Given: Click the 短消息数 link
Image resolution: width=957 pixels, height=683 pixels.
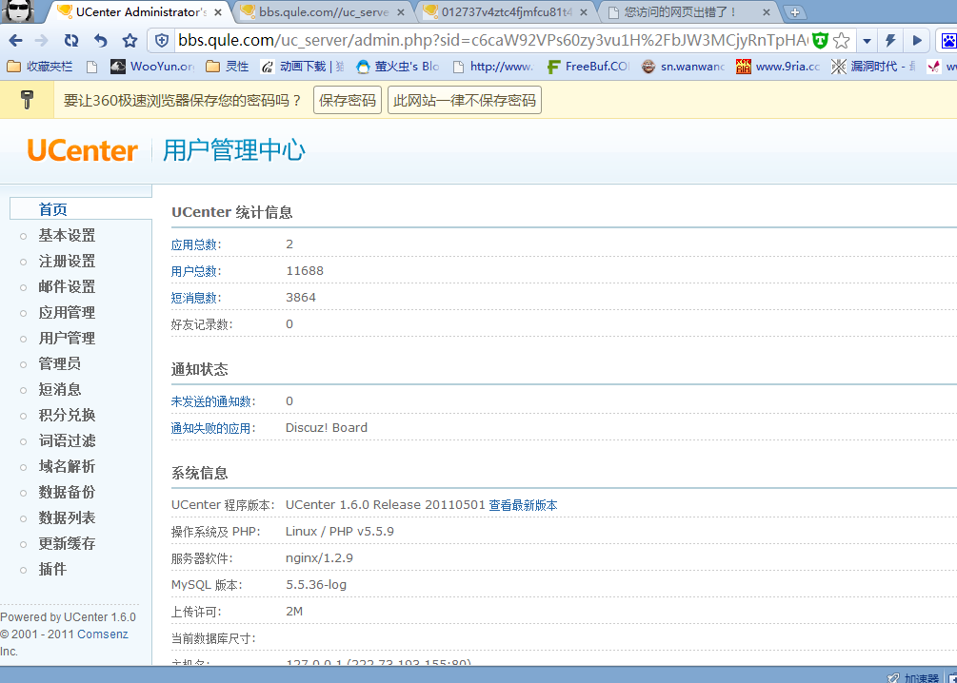Looking at the screenshot, I should 194,298.
